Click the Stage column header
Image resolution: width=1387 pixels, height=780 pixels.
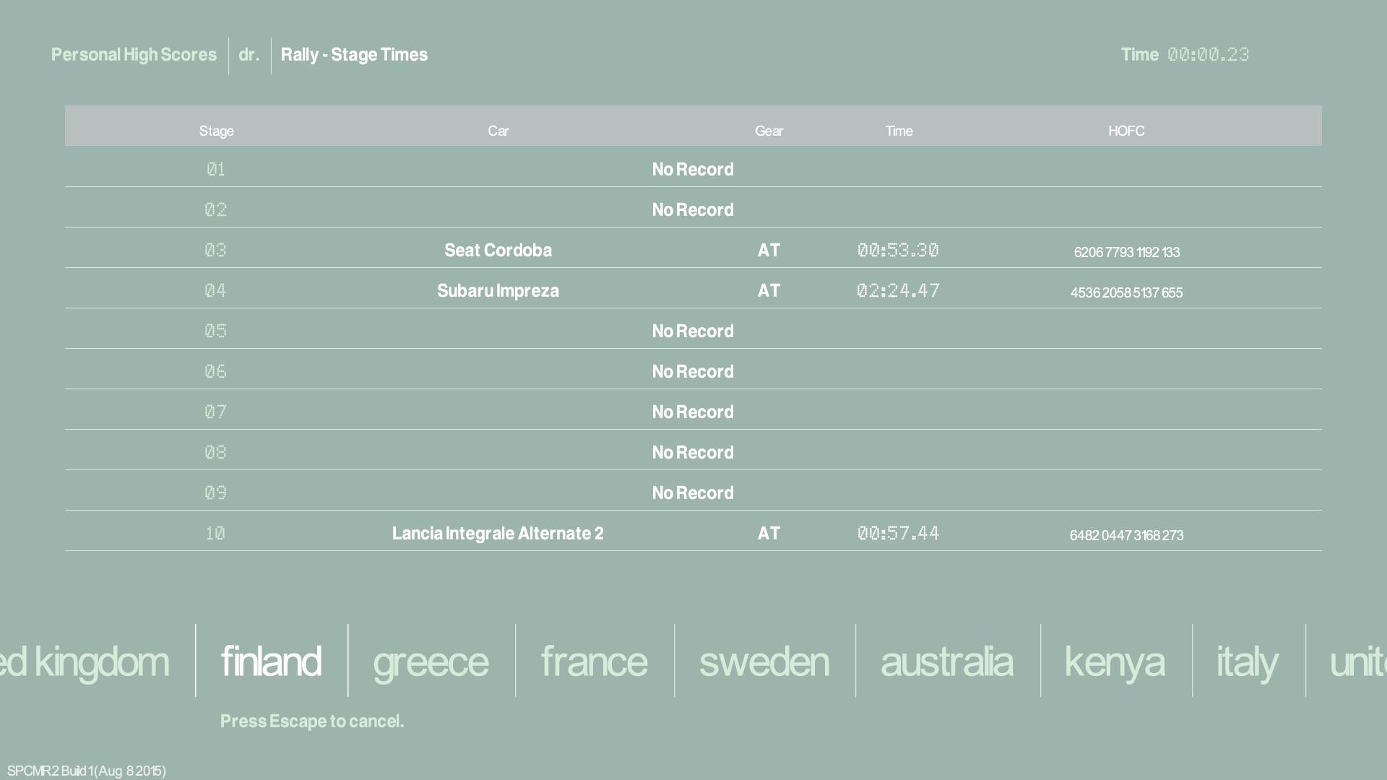tap(216, 131)
